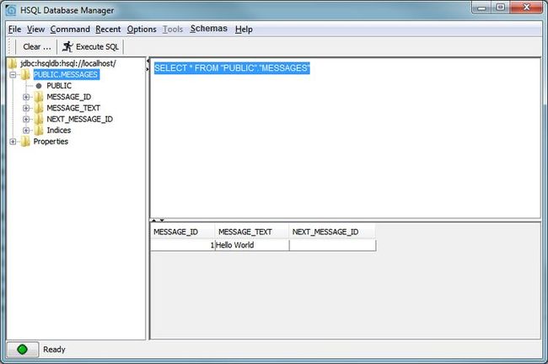The image size is (548, 364).
Task: Click the Properties folder icon
Action: point(25,142)
